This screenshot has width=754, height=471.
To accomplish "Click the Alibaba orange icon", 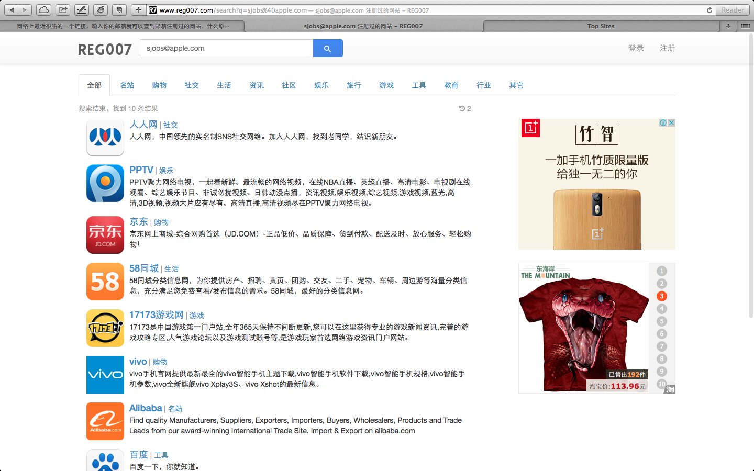I will pyautogui.click(x=105, y=421).
